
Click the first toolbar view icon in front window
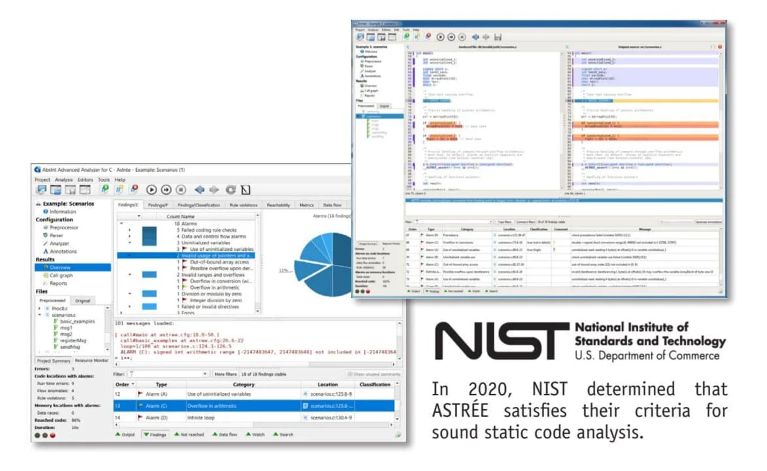pyautogui.click(x=42, y=190)
